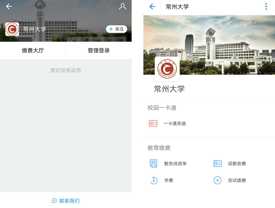The image size is (275, 208).
Task: Open 学费 payment item
Action: 169,180
